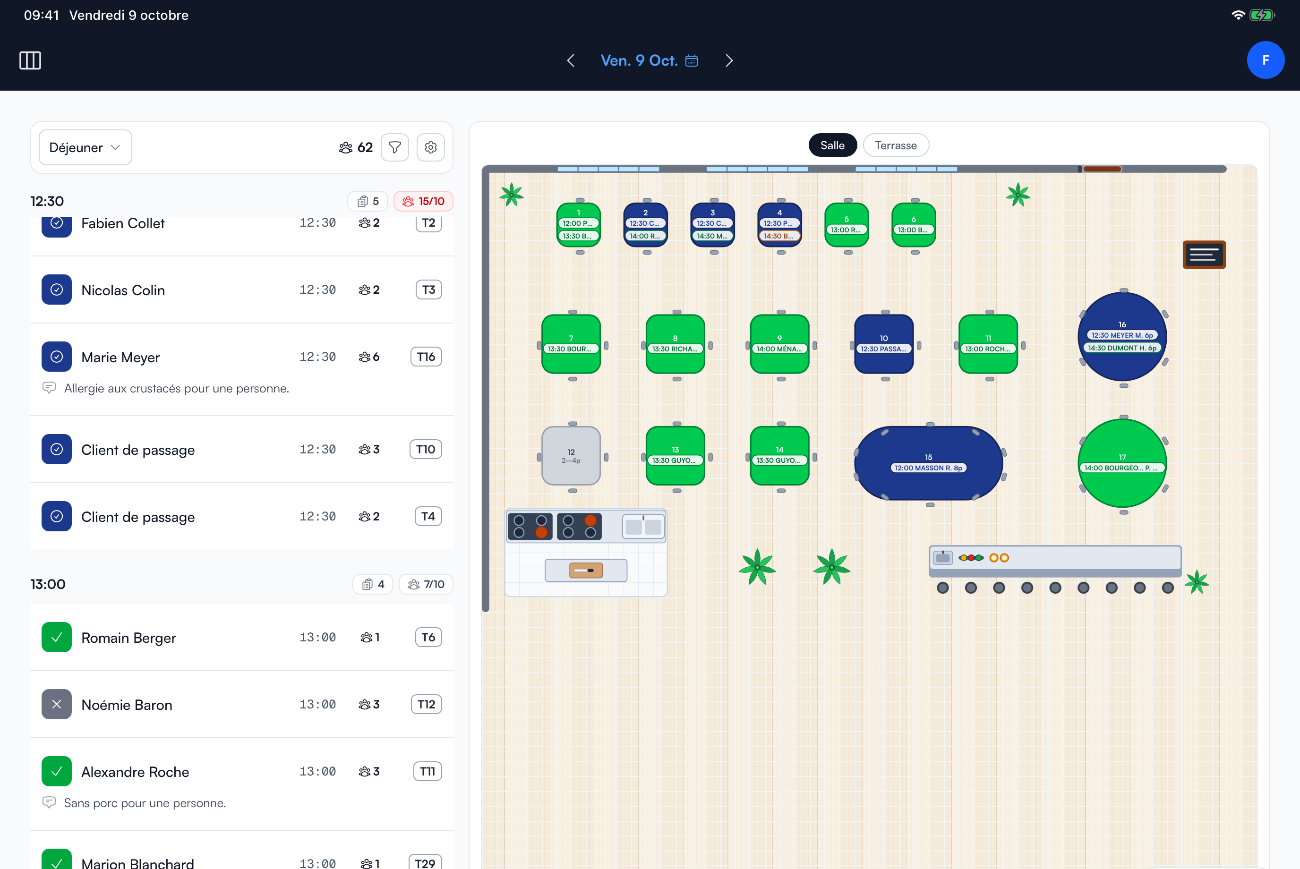The width and height of the screenshot is (1300, 869).
Task: Toggle the sidebar columns icon
Action: coord(30,60)
